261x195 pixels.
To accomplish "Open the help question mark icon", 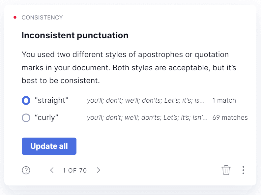I will point(26,170).
